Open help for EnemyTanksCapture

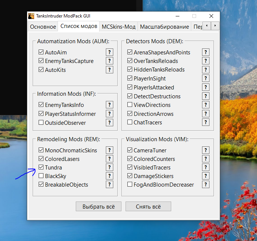point(110,61)
